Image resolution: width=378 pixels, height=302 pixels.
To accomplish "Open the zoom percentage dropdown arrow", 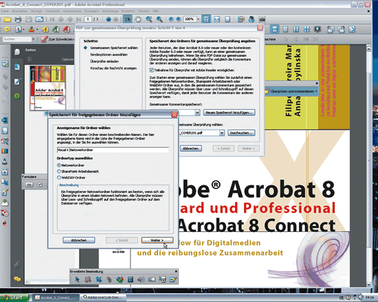I will pyautogui.click(x=198, y=19).
